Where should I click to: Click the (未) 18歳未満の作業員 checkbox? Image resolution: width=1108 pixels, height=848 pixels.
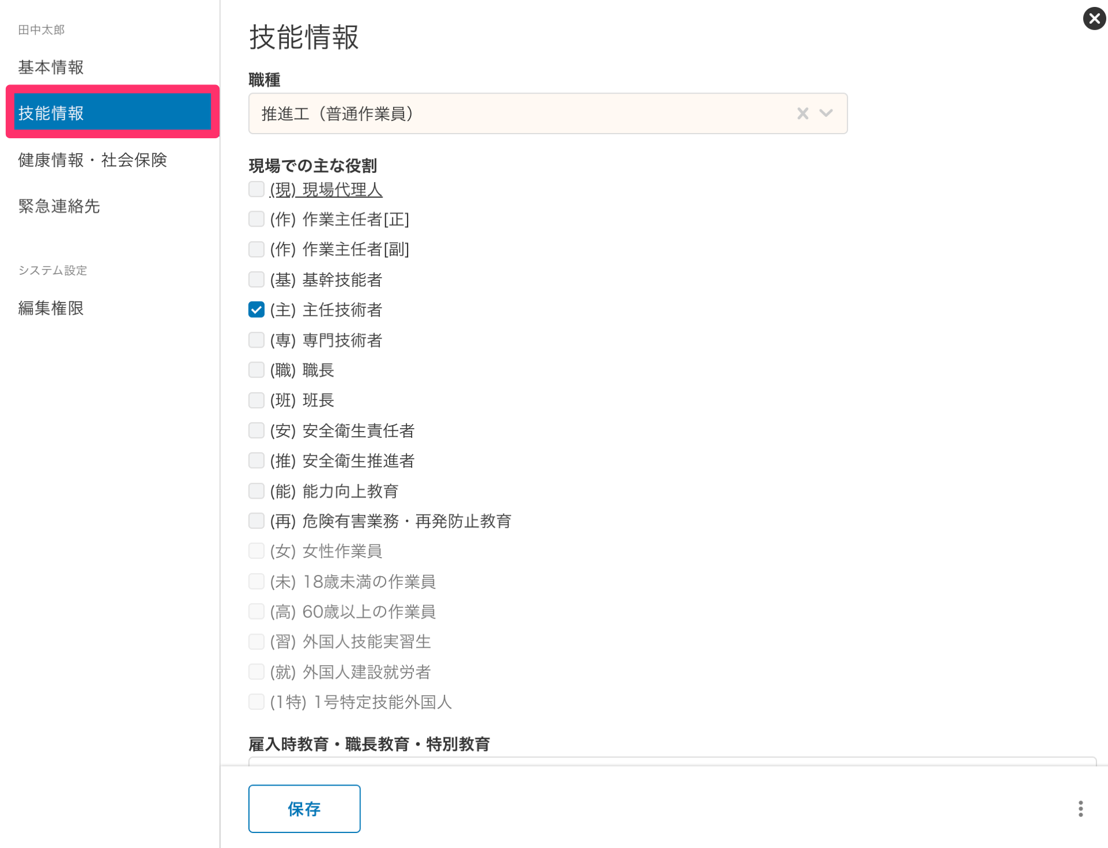point(256,581)
